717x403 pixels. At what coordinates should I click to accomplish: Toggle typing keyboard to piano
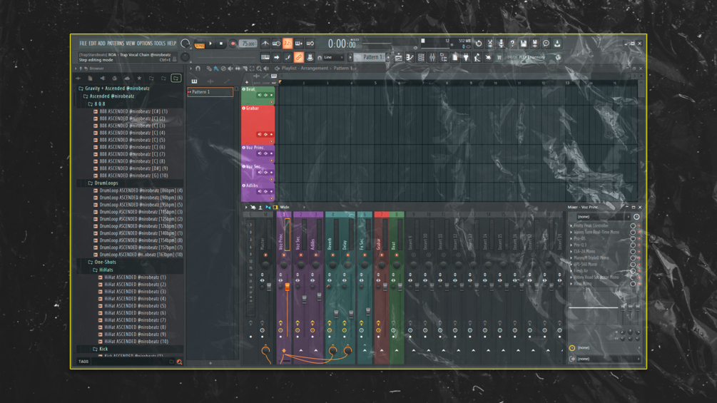coord(265,57)
